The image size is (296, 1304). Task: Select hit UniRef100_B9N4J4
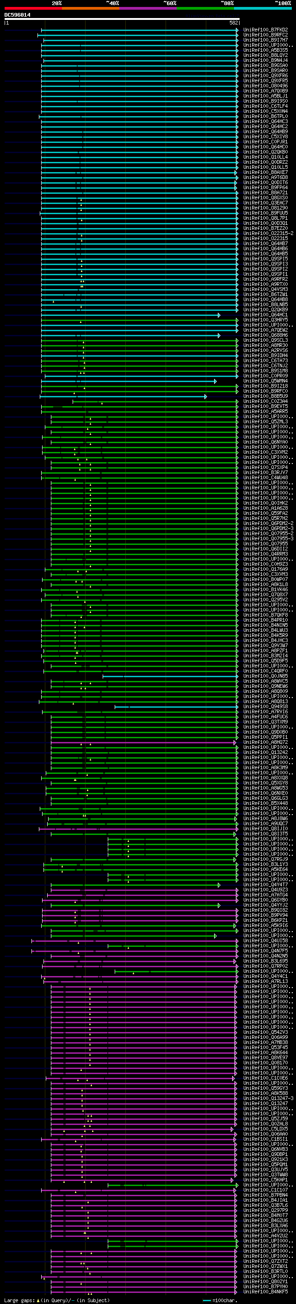pyautogui.click(x=265, y=60)
